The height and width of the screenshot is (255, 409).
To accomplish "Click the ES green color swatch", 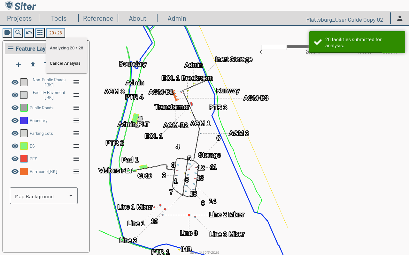I will (x=24, y=146).
